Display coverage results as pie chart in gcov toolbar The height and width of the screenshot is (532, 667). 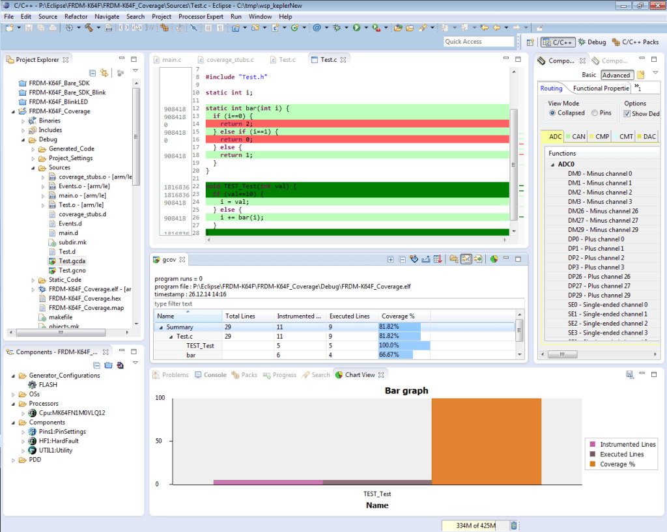coord(493,259)
